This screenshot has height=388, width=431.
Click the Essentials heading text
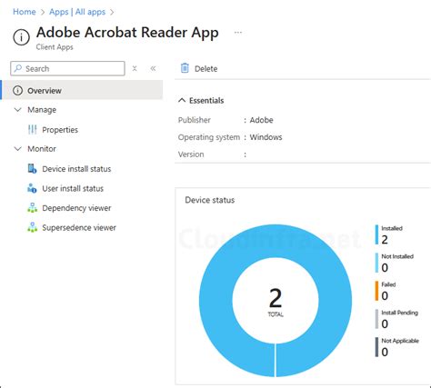click(206, 100)
